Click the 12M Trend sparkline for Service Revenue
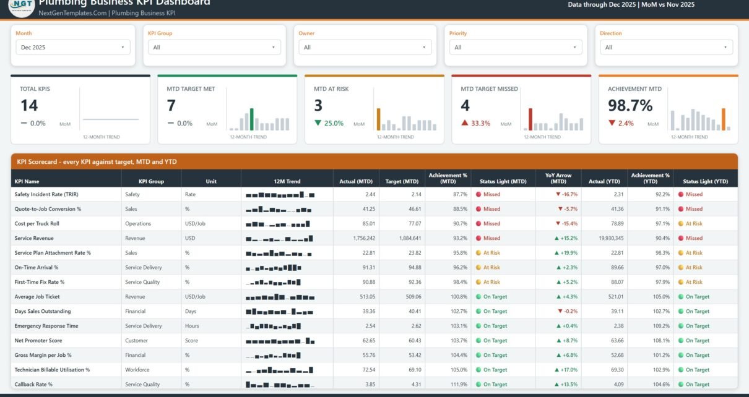This screenshot has height=397, width=749. coord(280,238)
